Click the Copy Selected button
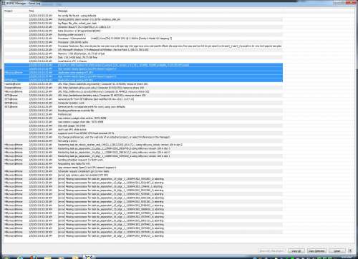The width and height of the screenshot is (358, 259). pos(316,251)
